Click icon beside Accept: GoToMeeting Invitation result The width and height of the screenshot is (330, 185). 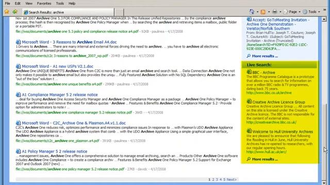click(249, 20)
